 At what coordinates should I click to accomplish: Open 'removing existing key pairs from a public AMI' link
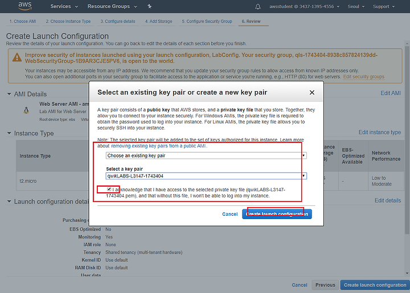158,146
